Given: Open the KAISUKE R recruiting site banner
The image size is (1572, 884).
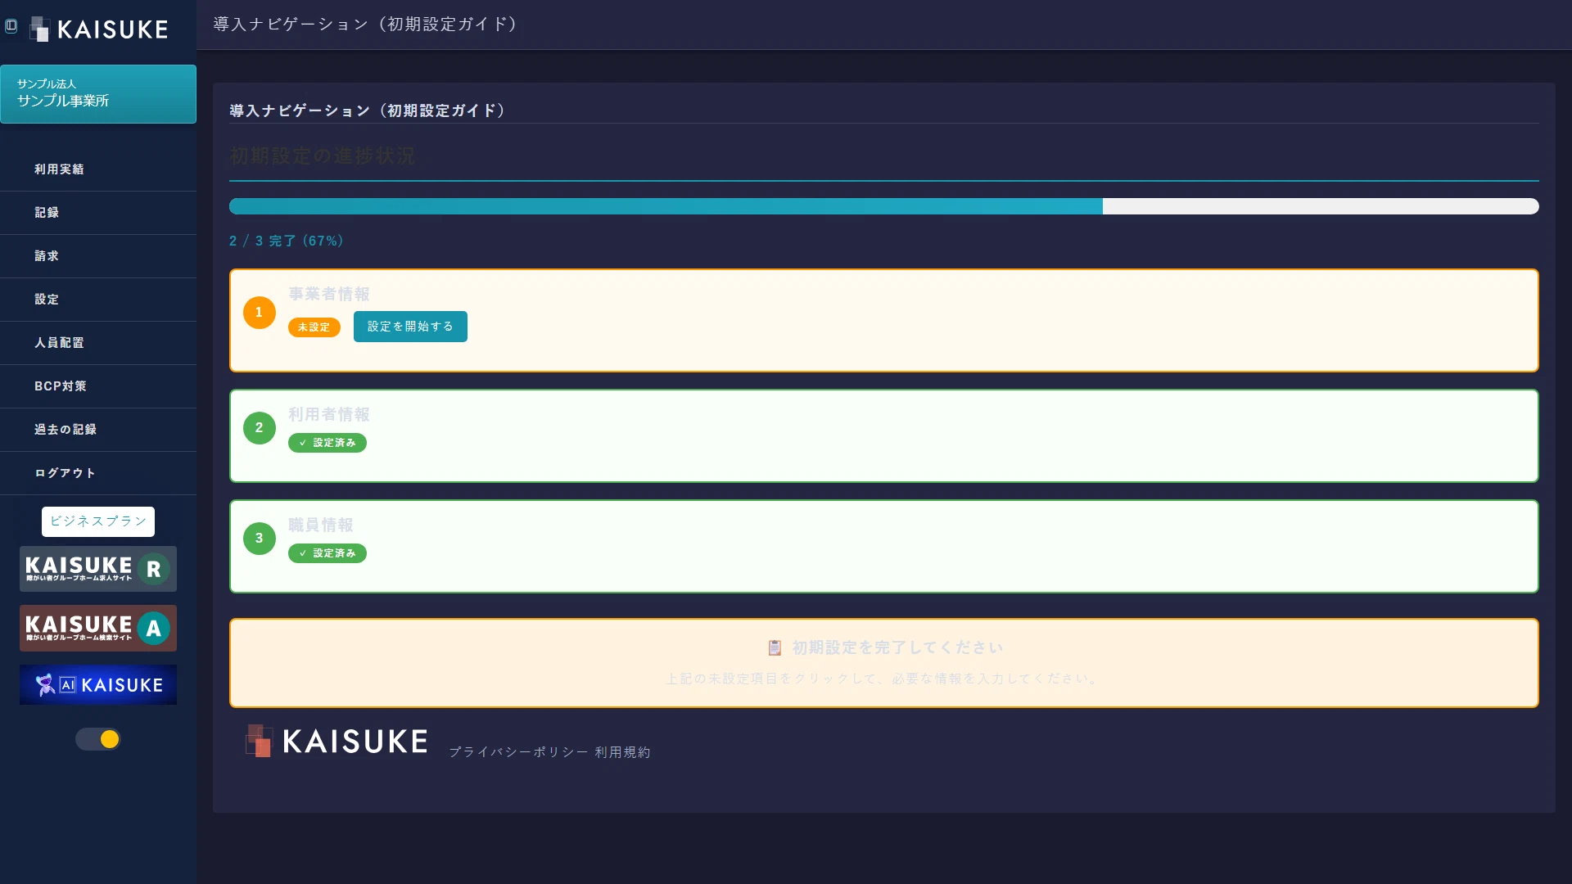Looking at the screenshot, I should pyautogui.click(x=98, y=569).
